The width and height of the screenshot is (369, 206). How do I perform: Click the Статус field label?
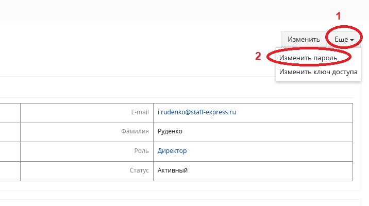click(x=139, y=170)
